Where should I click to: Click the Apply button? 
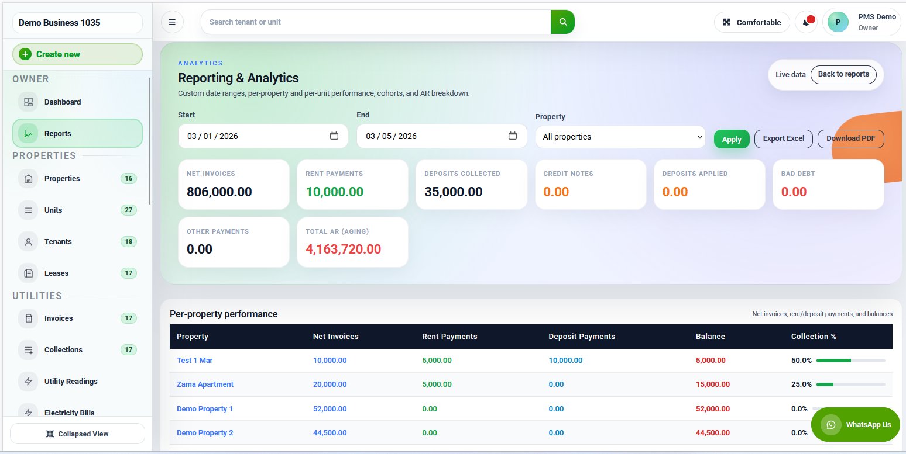[x=732, y=139]
